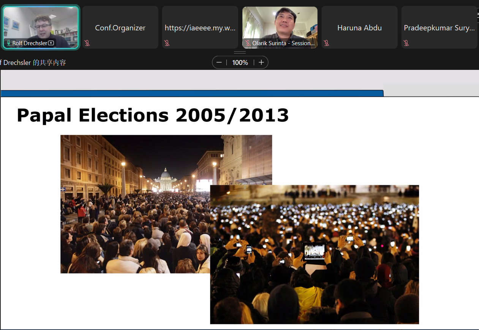Screen dimensions: 479x330
Task: Click the muted mic icon on Pradeepkumar's tile
Action: click(x=406, y=43)
